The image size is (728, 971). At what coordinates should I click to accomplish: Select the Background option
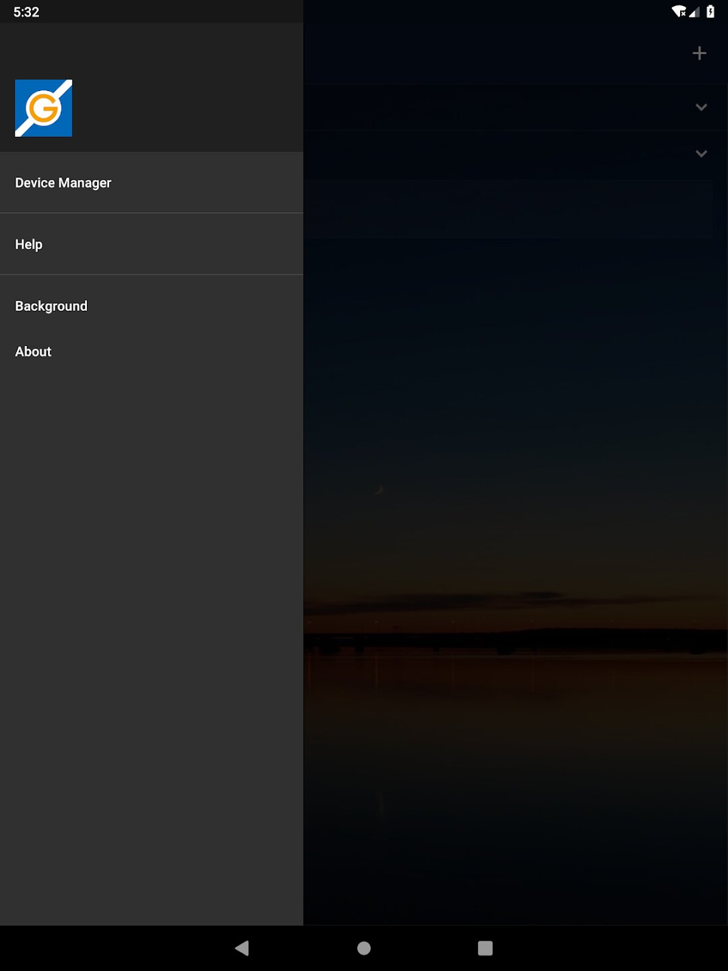pyautogui.click(x=152, y=306)
